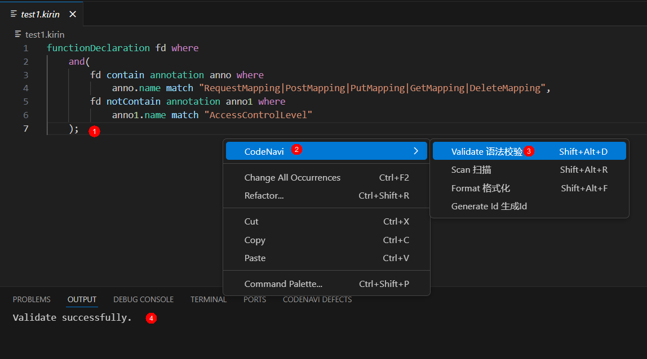Open the CODENAVI DEFECTS panel tab
The height and width of the screenshot is (359, 647).
317,299
